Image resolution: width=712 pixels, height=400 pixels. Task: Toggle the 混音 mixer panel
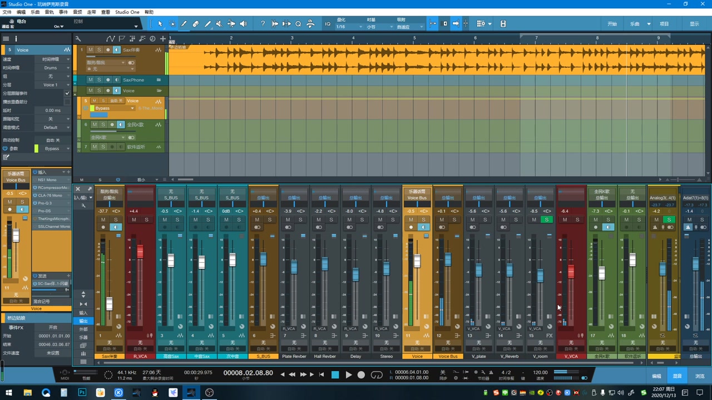[x=678, y=376]
